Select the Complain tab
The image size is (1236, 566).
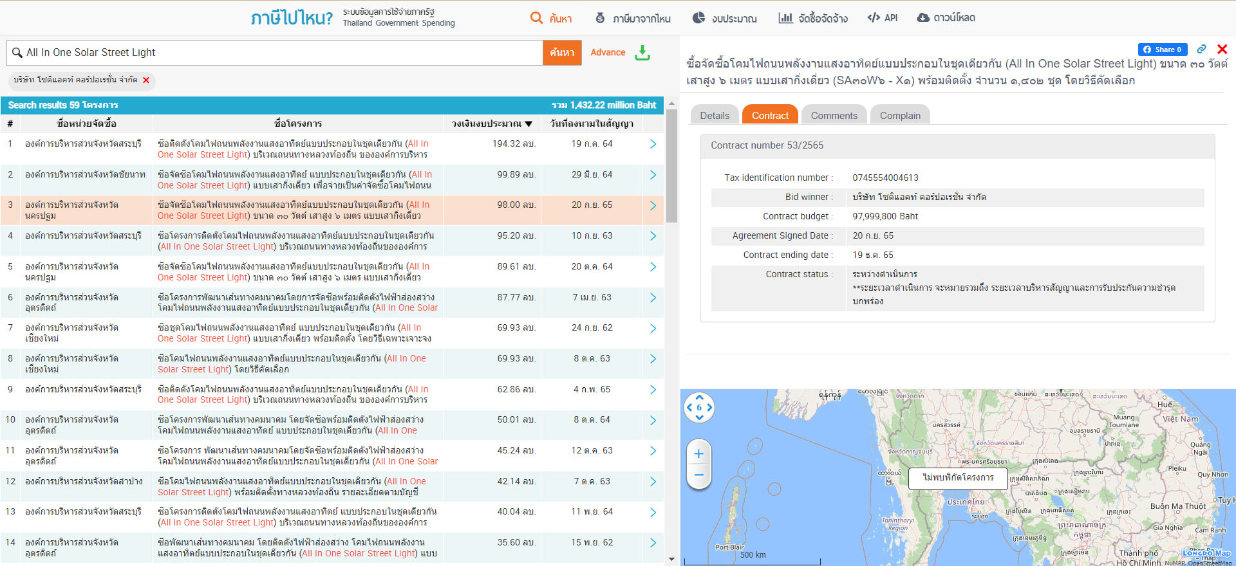pyautogui.click(x=900, y=115)
